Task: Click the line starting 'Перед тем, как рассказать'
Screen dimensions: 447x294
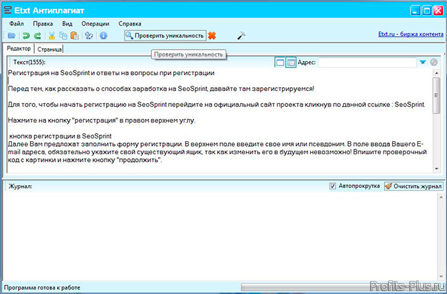Action: click(x=161, y=89)
